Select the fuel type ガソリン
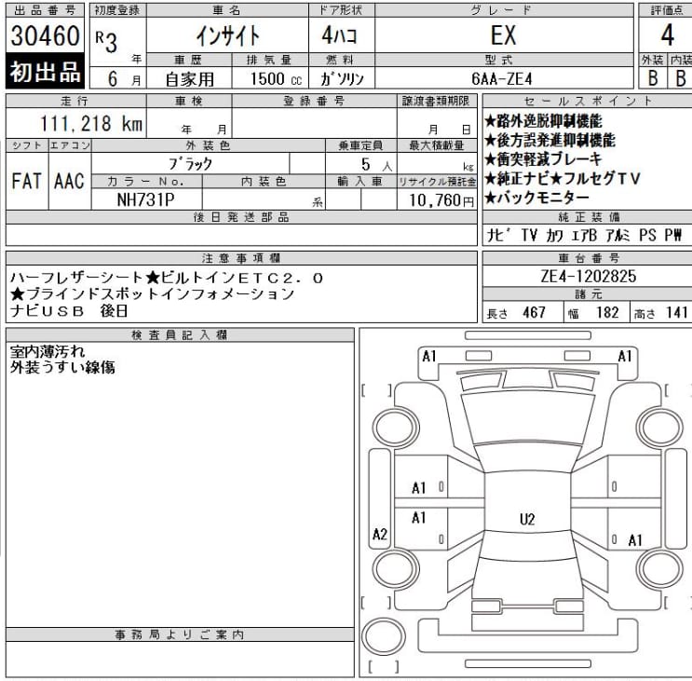The height and width of the screenshot is (681, 692). coord(342,79)
